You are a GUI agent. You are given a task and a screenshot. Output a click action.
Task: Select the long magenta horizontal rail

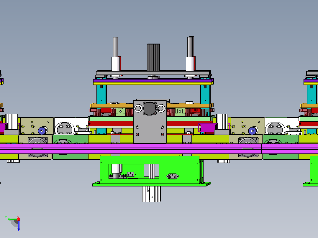159,149
